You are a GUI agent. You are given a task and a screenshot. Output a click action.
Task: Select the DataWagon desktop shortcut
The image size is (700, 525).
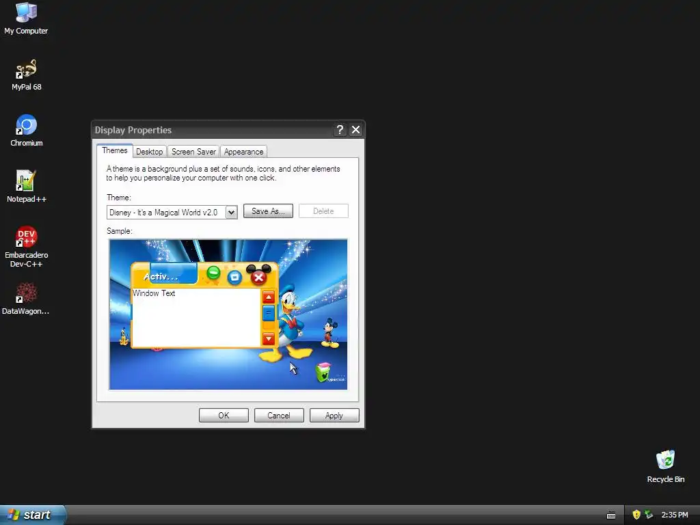click(26, 299)
